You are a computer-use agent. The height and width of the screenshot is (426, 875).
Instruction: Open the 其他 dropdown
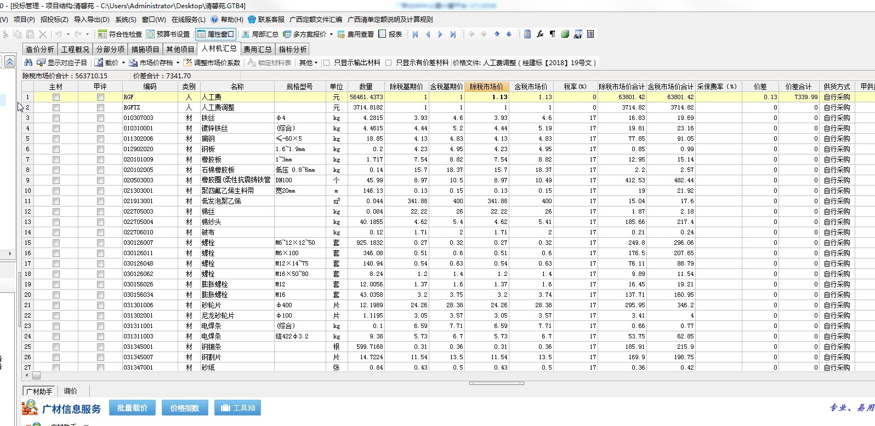tap(308, 62)
